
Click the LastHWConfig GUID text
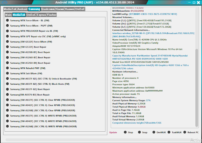[x=153, y=14]
